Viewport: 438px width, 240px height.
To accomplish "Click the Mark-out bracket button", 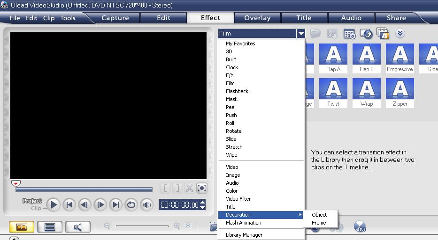I will pos(177,188).
